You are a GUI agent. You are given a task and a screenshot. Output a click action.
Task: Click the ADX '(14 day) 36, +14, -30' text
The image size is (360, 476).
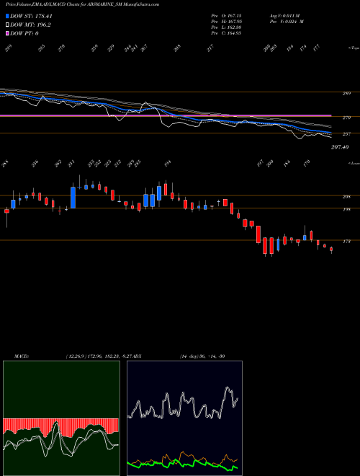(202, 356)
